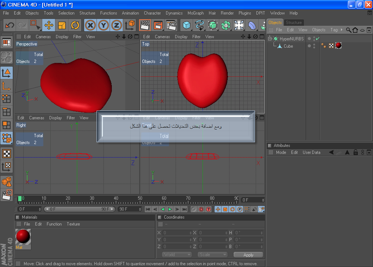The height and width of the screenshot is (267, 373).
Task: Open Top viewport Display menu
Action: tap(181, 37)
